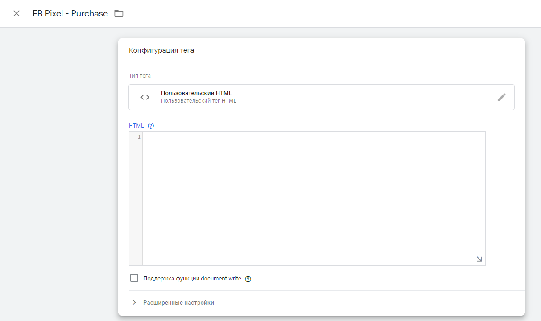Screen dimensions: 541x321
Task: Click the pencil icon to edit tag type
Action: (x=502, y=97)
